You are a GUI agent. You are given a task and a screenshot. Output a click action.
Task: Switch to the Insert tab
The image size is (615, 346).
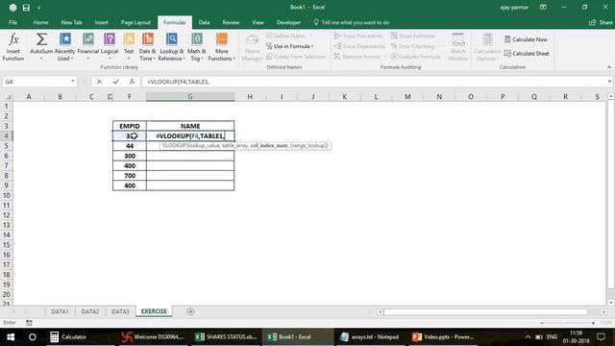point(101,22)
